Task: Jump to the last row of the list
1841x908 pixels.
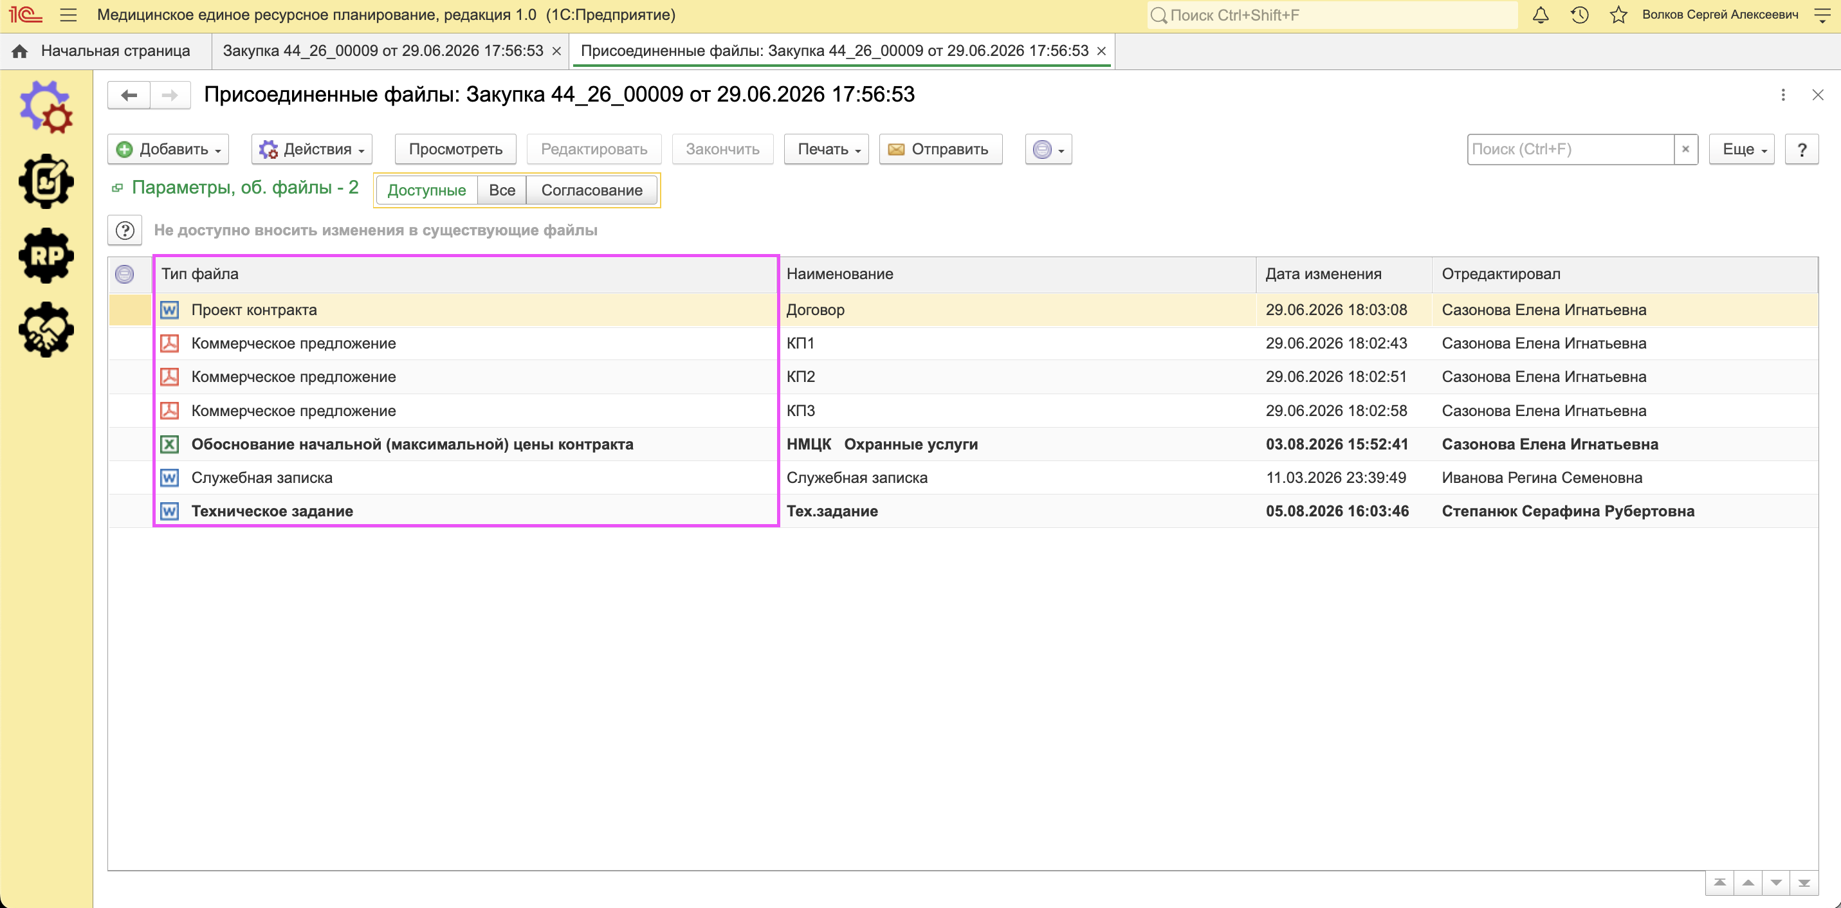Action: 1804,883
